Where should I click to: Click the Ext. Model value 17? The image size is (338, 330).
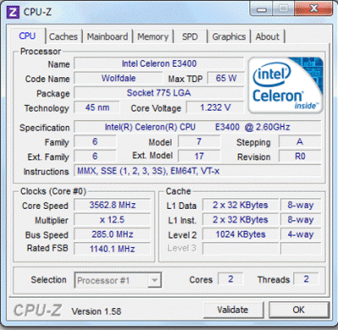pos(199,157)
